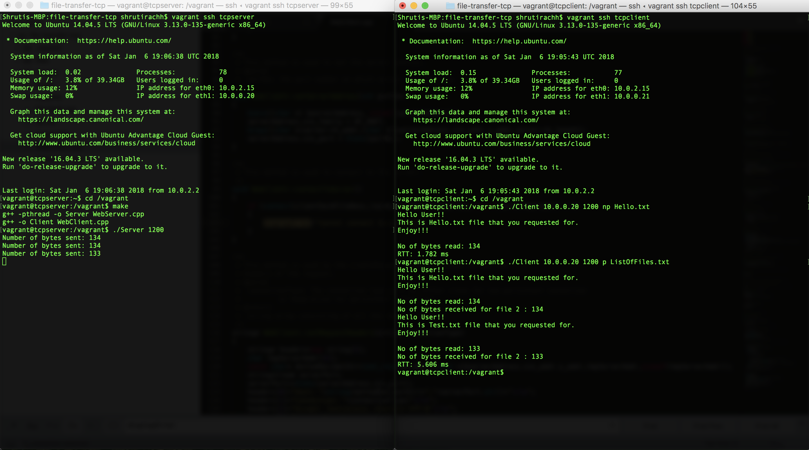Click 'Processes: 77' value in client window
Screen dimensions: 809x450
pyautogui.click(x=618, y=73)
